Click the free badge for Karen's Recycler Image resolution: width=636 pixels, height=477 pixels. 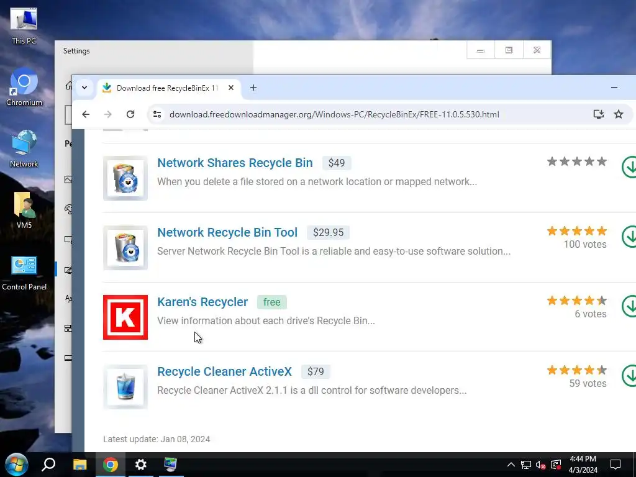[x=272, y=302]
